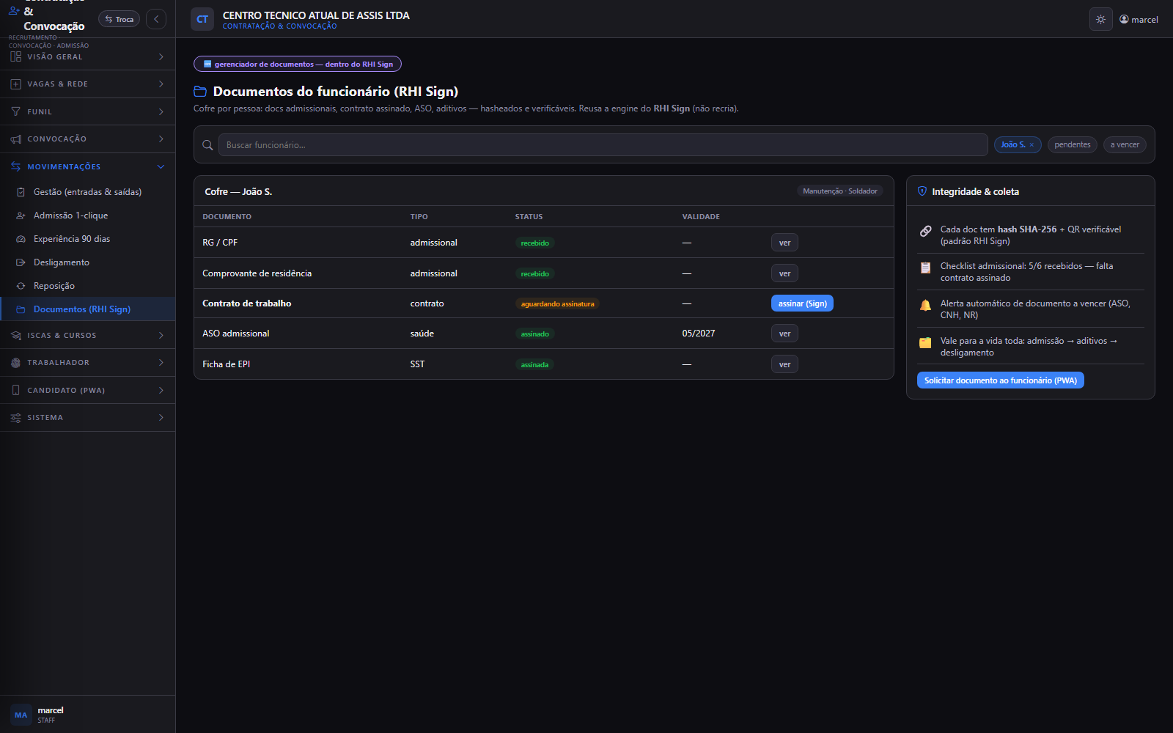Click Solicitar documento ao funcionário (PWA)
This screenshot has width=1173, height=733.
pyautogui.click(x=1000, y=380)
